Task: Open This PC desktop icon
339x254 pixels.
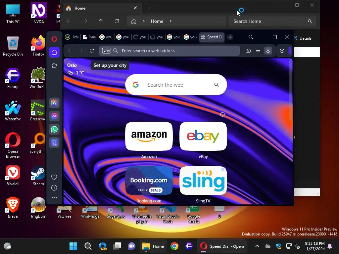Action: click(x=13, y=13)
